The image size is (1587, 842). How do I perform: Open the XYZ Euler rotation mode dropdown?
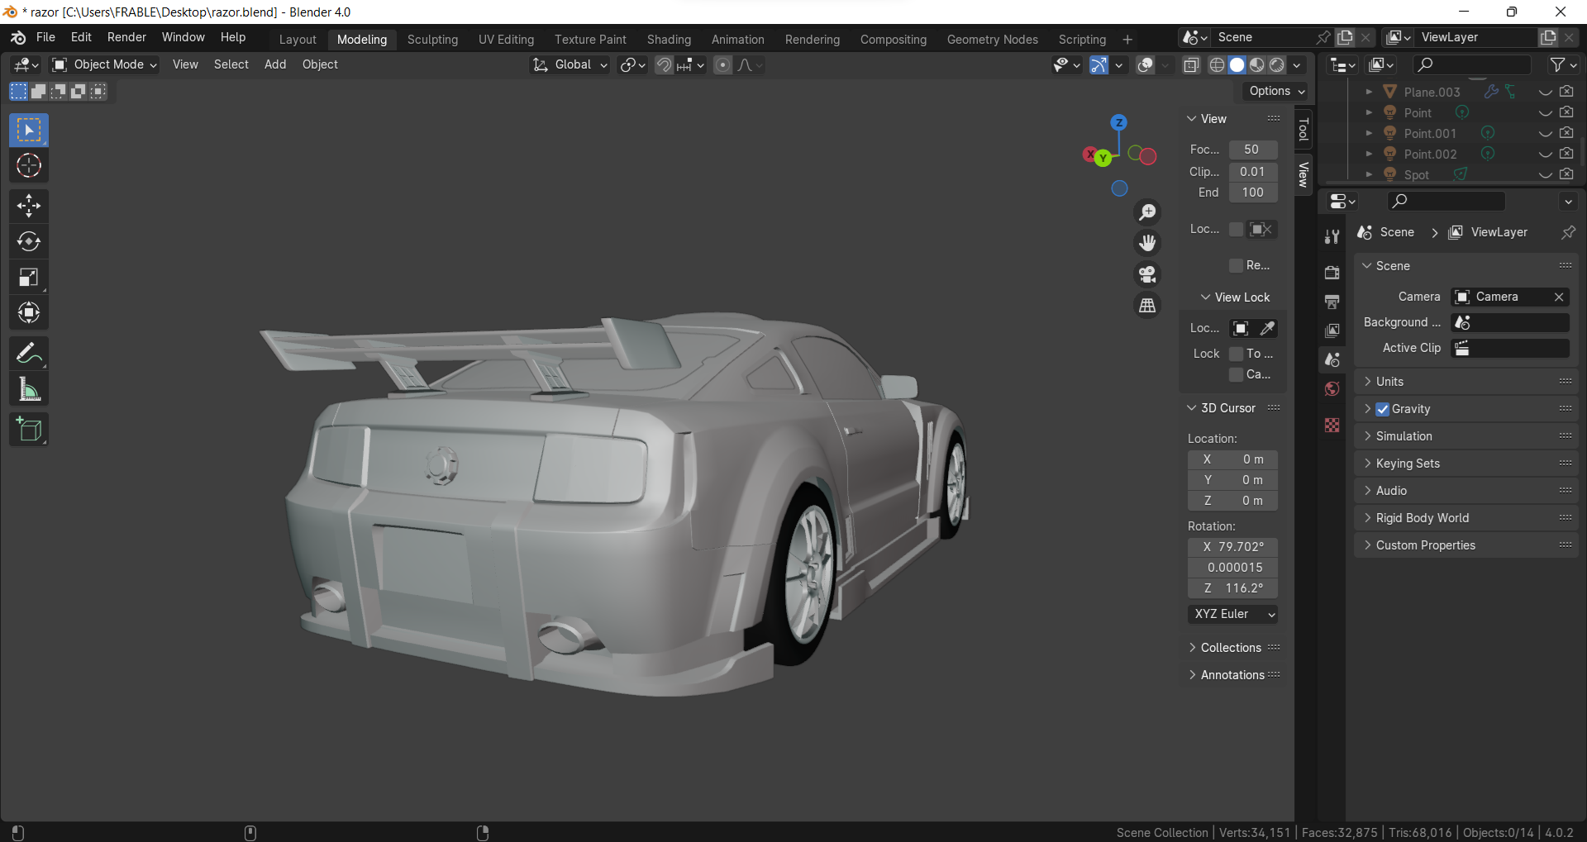coord(1233,614)
